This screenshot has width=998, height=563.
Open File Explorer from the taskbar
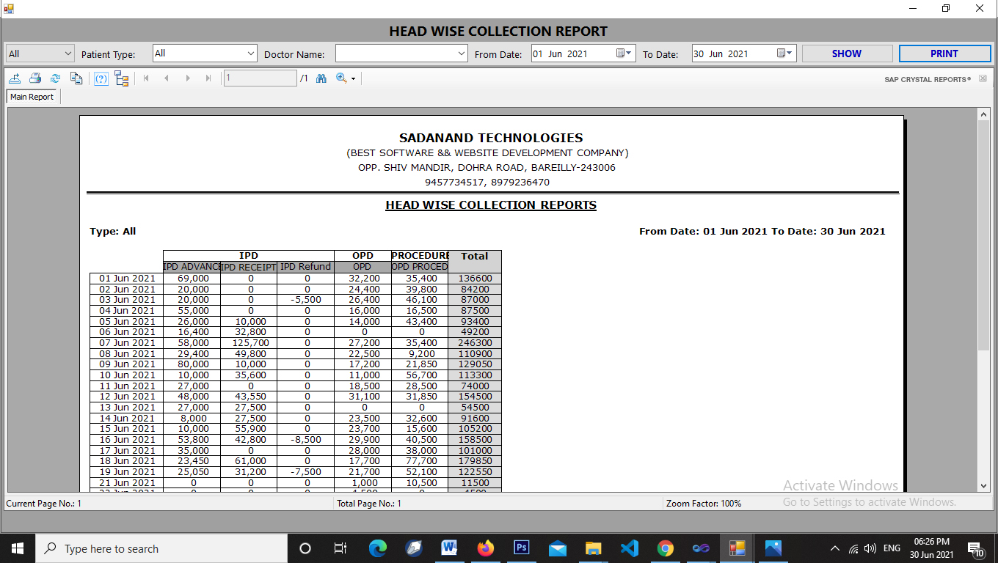click(594, 548)
